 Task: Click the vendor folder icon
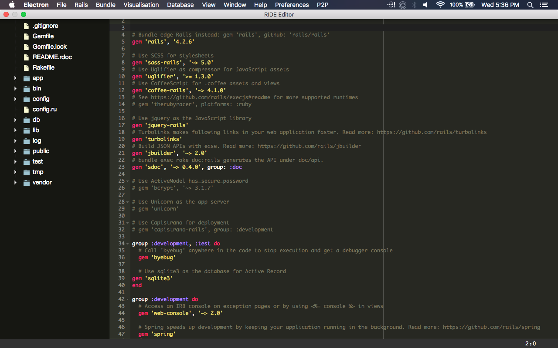point(27,182)
